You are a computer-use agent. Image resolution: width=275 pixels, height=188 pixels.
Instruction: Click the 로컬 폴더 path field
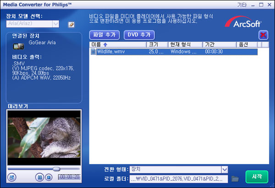[x=179, y=179]
